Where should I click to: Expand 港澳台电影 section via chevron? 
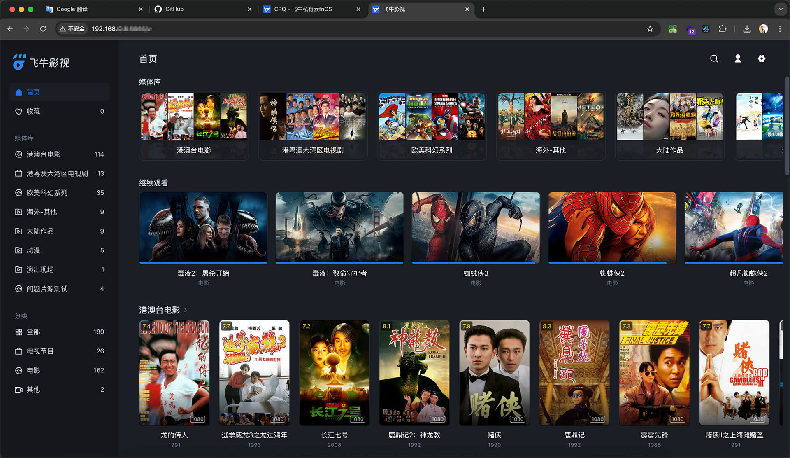pos(186,310)
